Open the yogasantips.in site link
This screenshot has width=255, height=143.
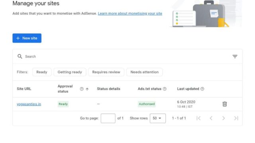pyautogui.click(x=29, y=104)
